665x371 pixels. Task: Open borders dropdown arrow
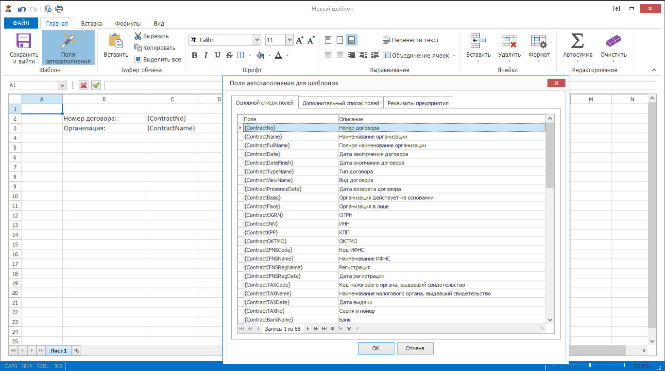click(x=250, y=55)
